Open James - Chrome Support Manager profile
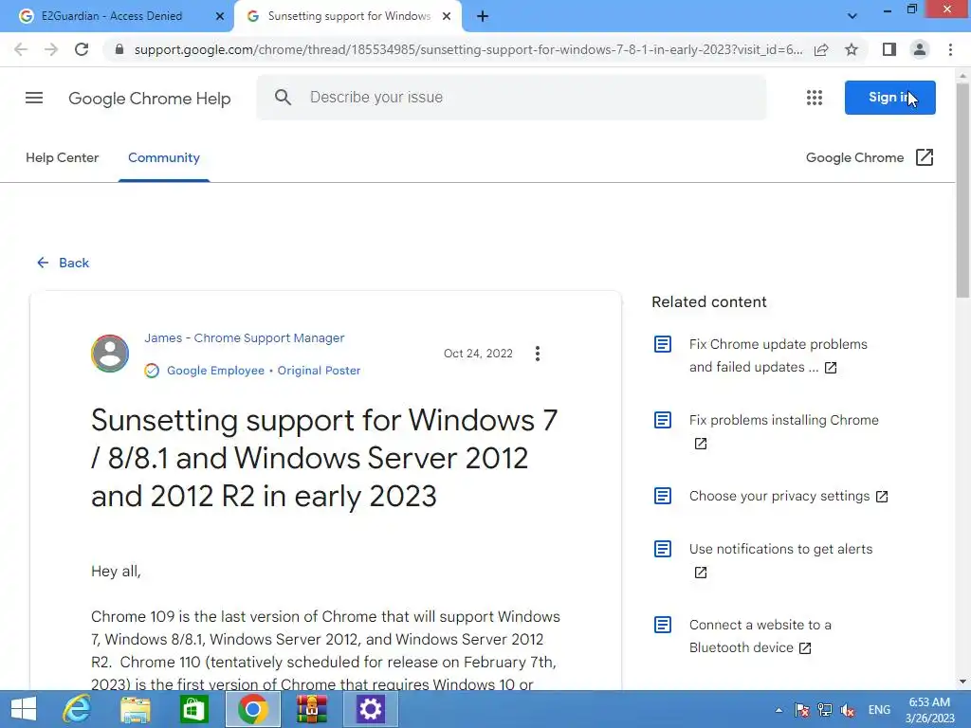This screenshot has width=971, height=728. (244, 338)
